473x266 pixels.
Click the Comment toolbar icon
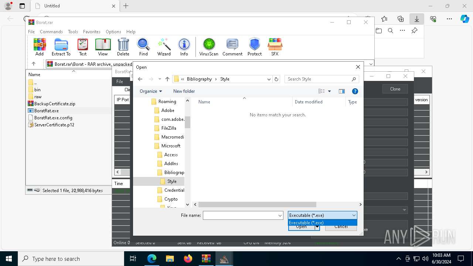[x=232, y=47]
